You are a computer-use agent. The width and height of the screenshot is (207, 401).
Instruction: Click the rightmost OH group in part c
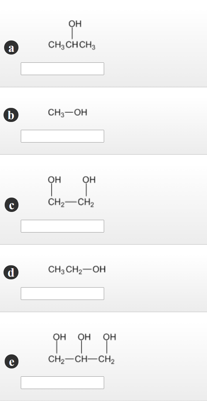[89, 180]
